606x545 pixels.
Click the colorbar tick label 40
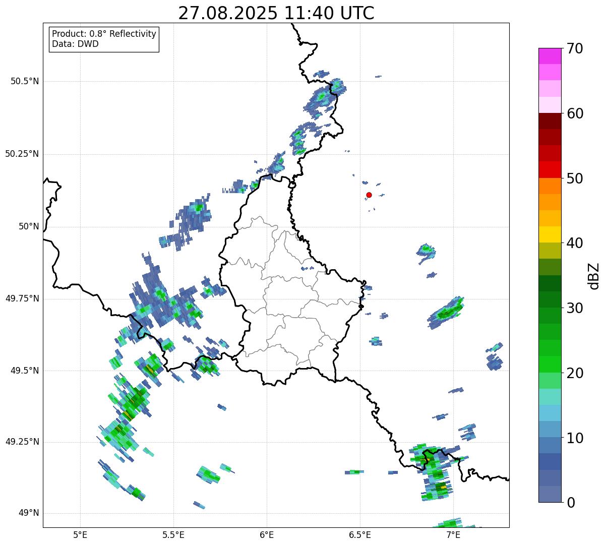click(x=575, y=243)
